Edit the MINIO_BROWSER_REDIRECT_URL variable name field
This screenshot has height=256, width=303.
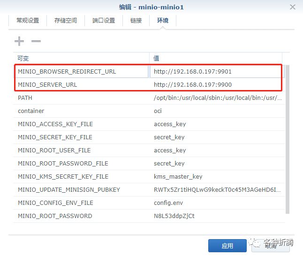coord(81,72)
